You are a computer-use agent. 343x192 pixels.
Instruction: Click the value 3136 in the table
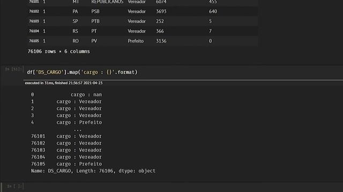pyautogui.click(x=161, y=41)
